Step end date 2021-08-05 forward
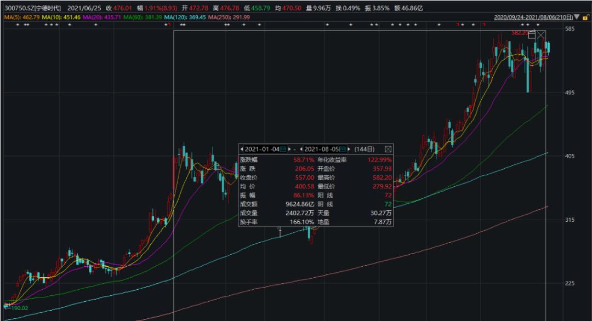The image size is (592, 321). pyautogui.click(x=349, y=149)
